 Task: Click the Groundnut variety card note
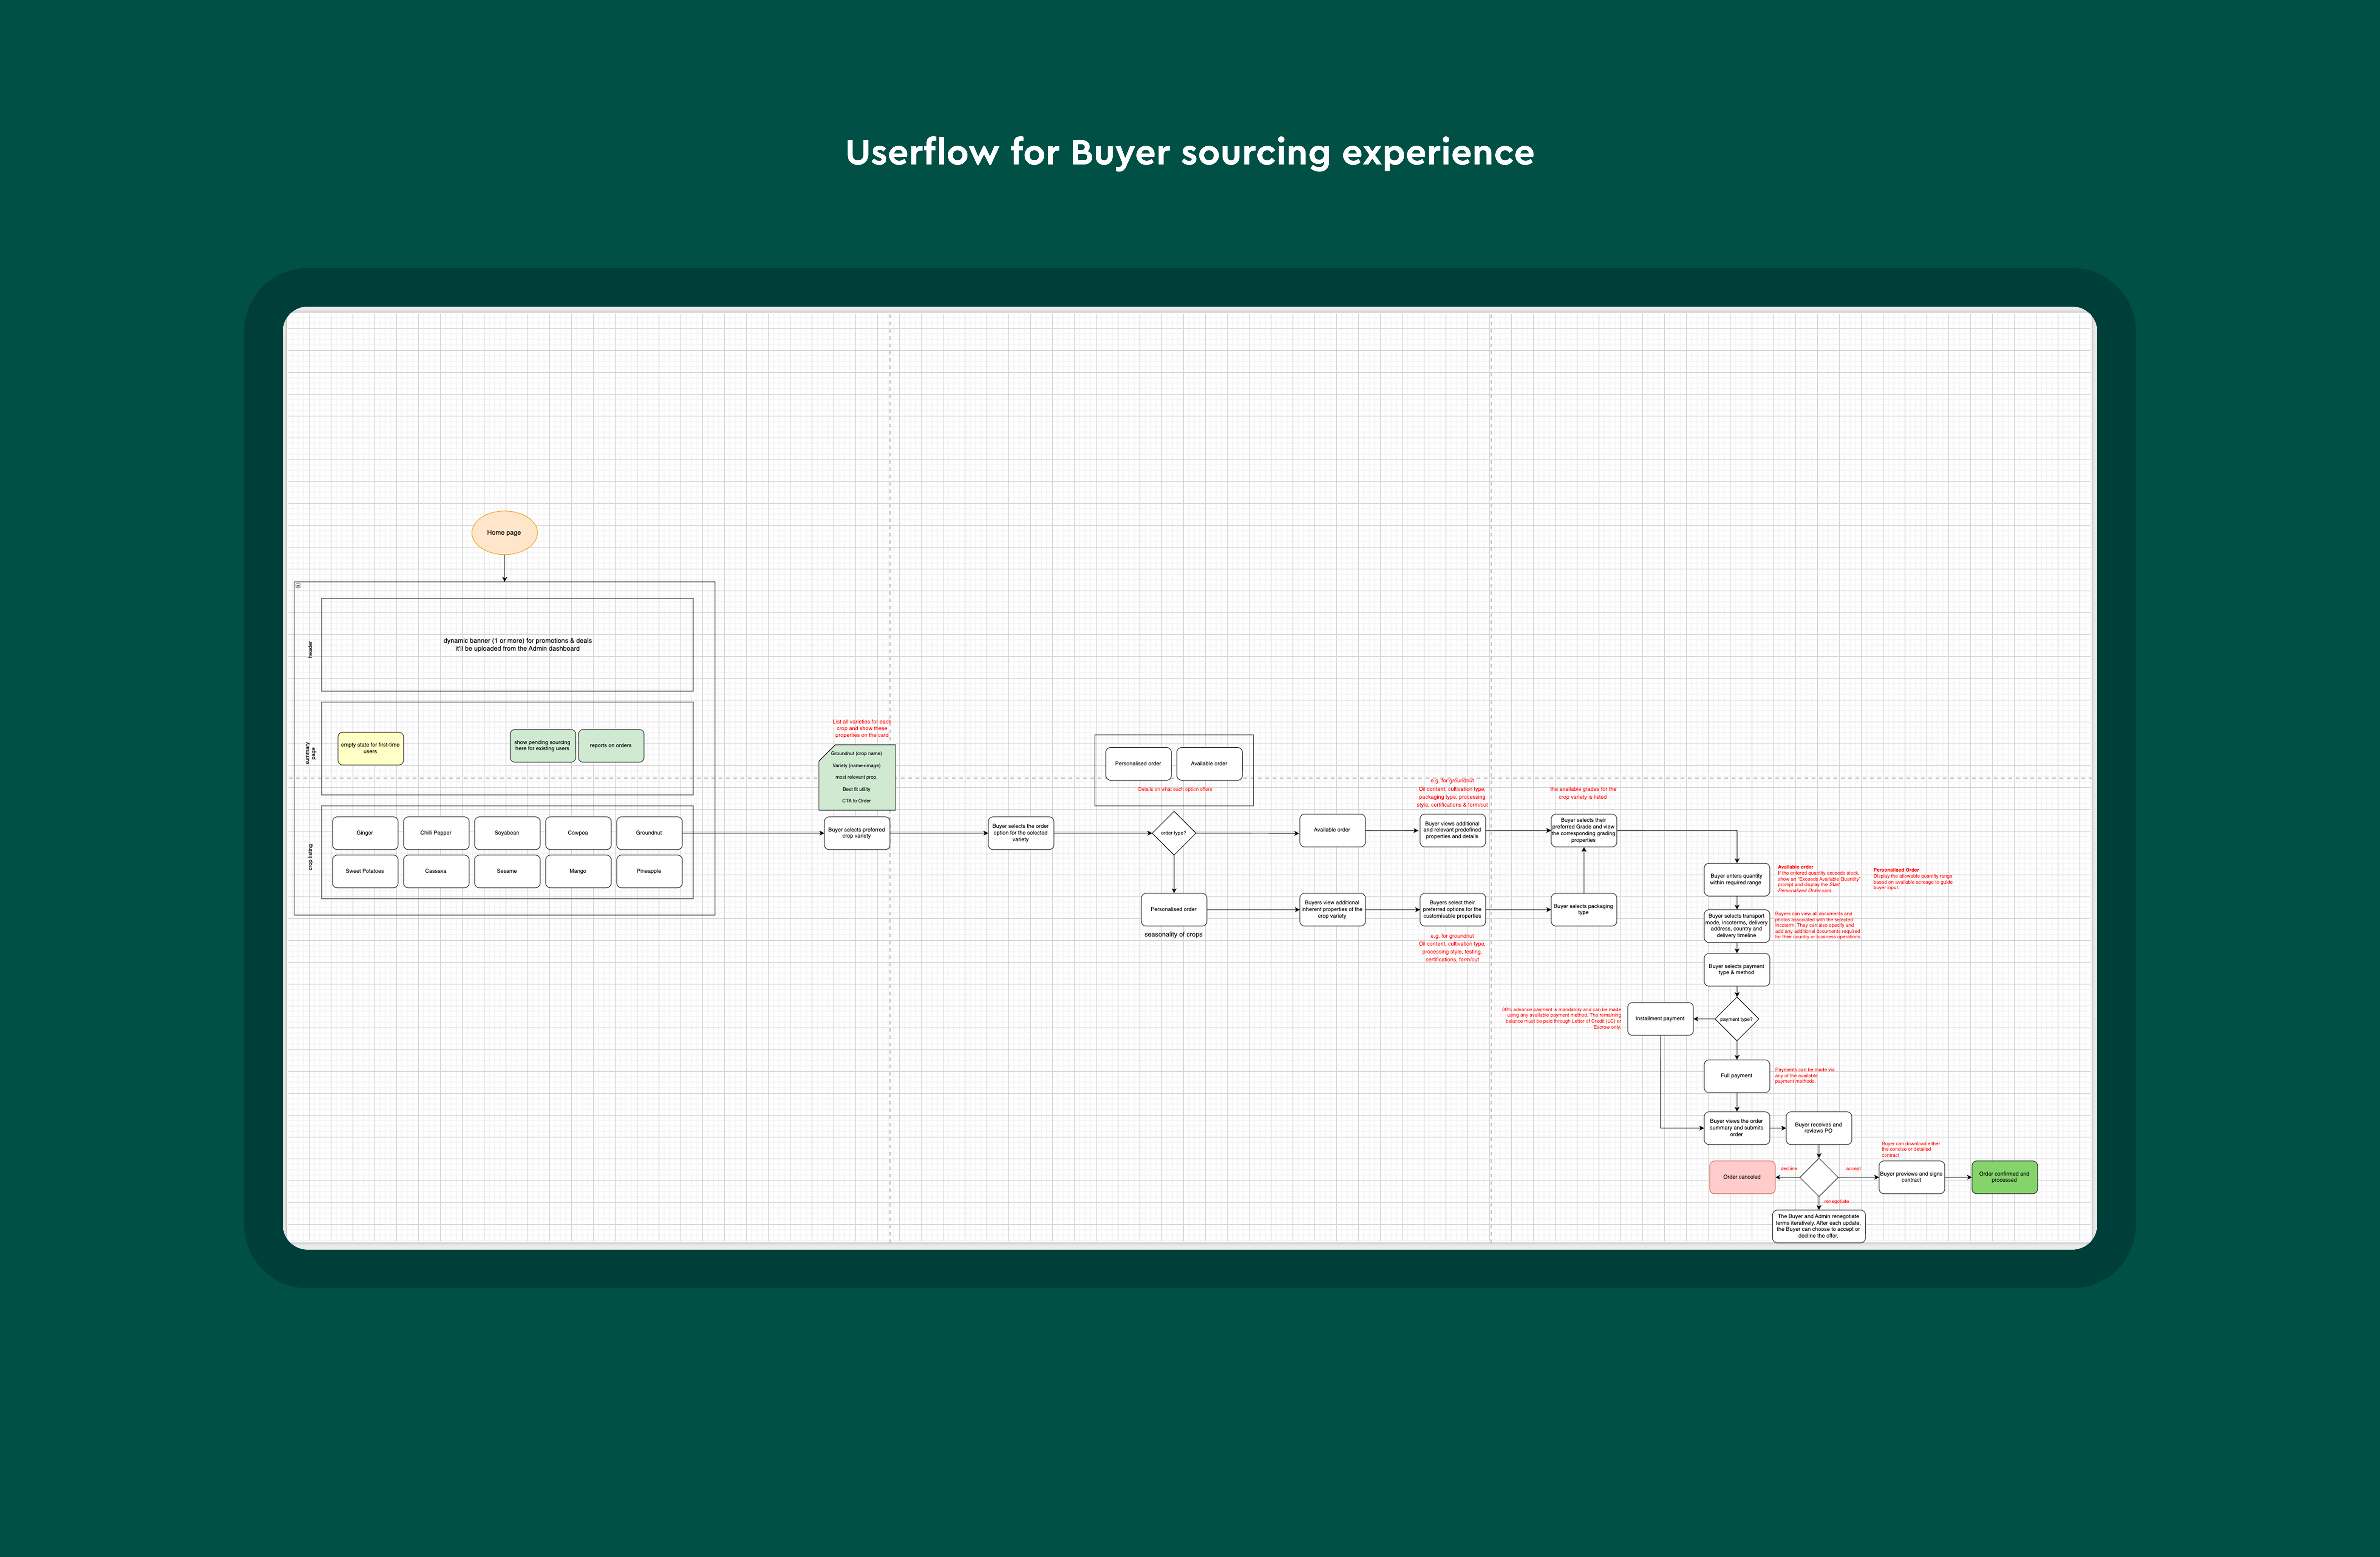click(x=857, y=777)
